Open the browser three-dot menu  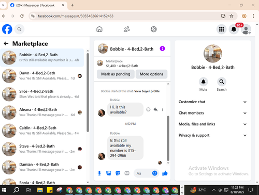pyautogui.click(x=253, y=16)
